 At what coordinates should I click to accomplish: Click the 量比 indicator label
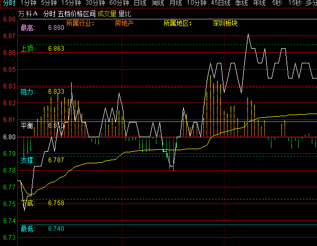125,13
